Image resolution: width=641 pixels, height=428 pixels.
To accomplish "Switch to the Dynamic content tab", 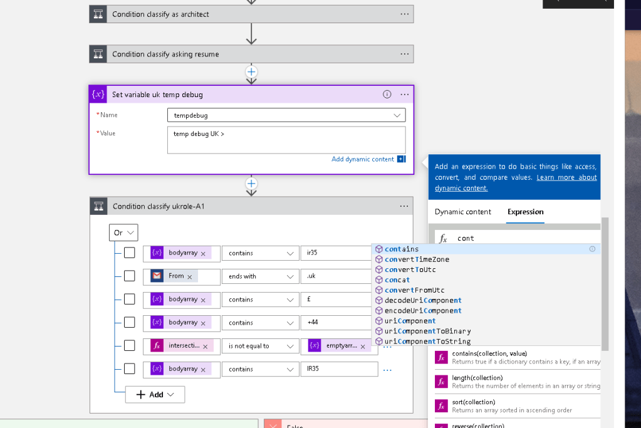I will click(x=463, y=212).
